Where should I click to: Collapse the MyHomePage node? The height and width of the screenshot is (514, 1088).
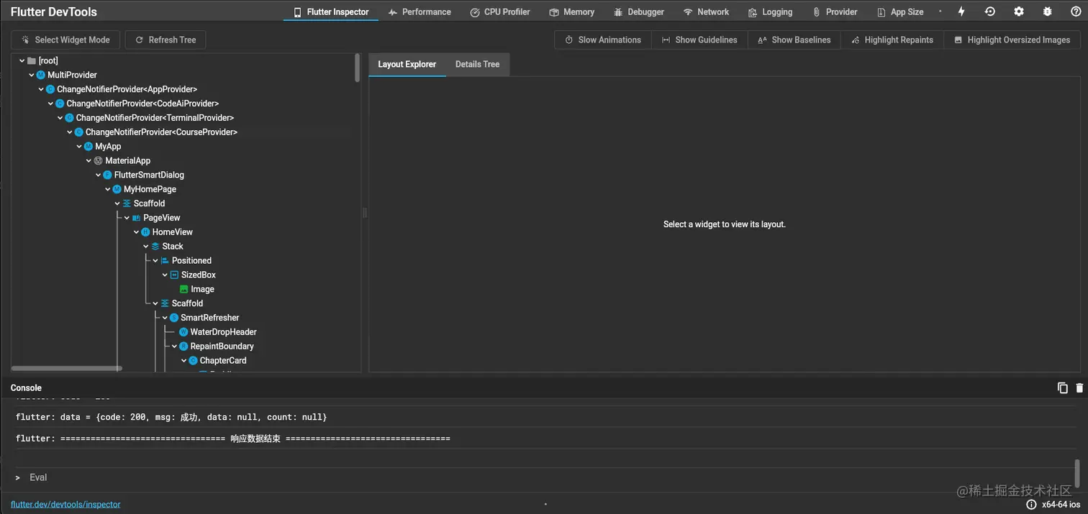tap(107, 189)
